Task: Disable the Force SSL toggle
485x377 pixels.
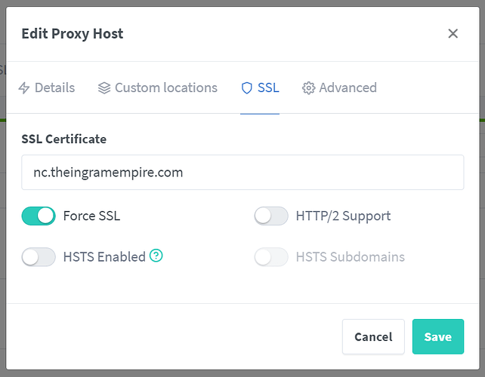Action: [x=39, y=216]
